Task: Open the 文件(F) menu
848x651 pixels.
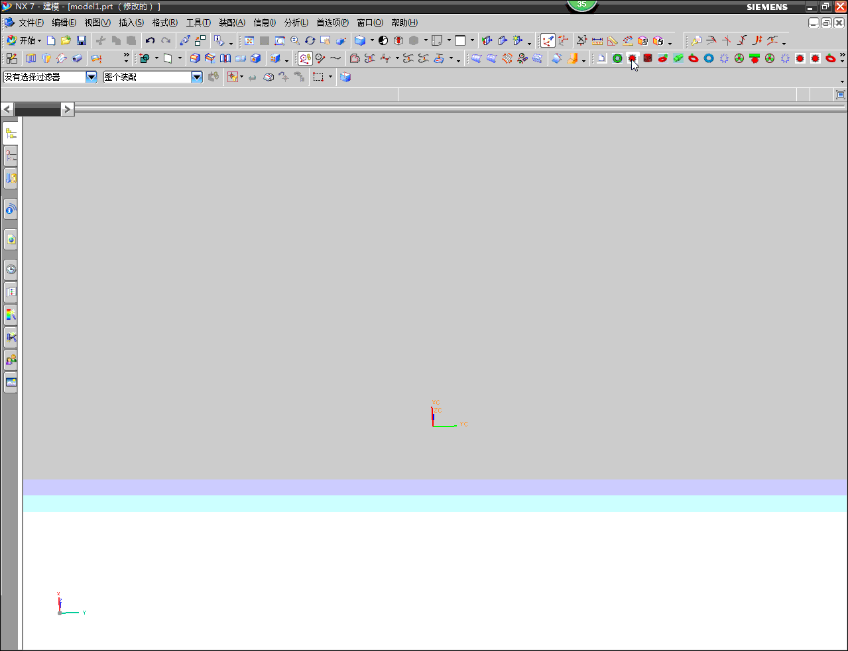Action: click(31, 23)
